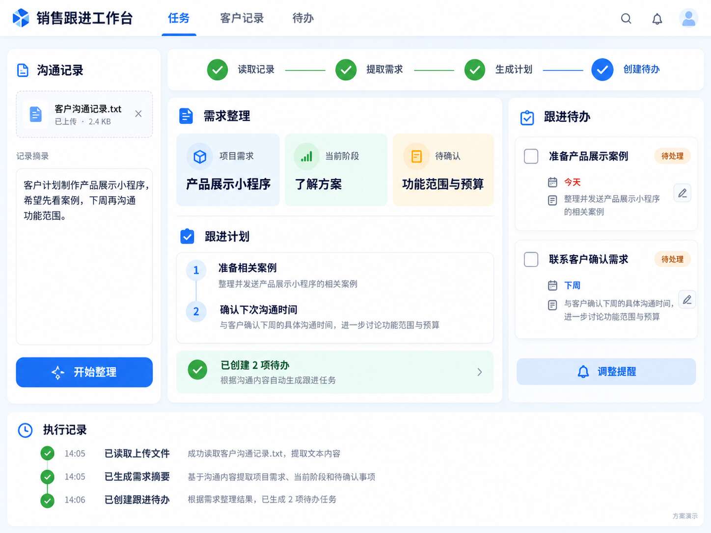This screenshot has width=711, height=533.
Task: Open the 了解方案 stage card
Action: [336, 170]
